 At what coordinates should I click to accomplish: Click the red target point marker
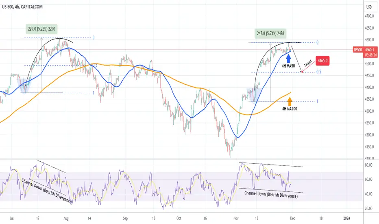tap(302, 72)
